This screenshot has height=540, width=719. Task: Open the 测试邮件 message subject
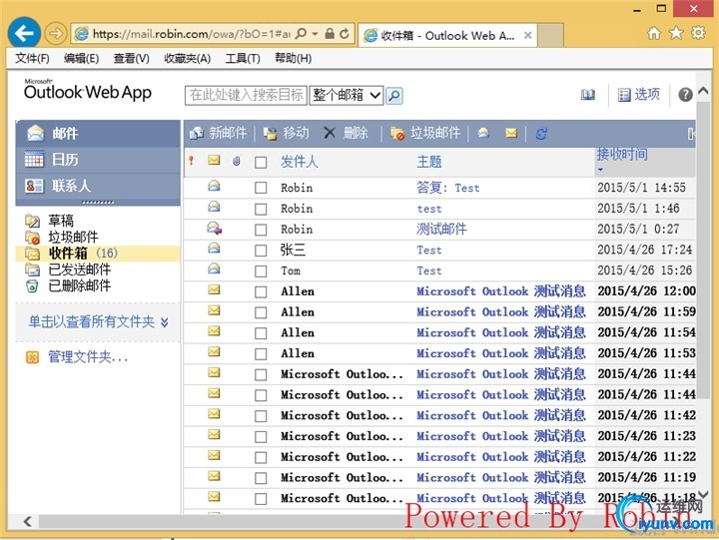click(441, 229)
